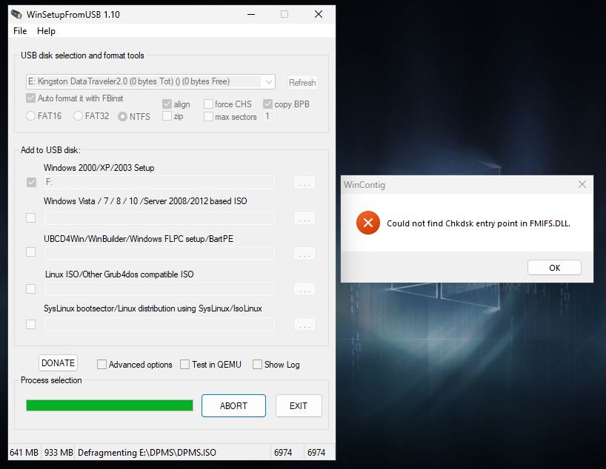Browse for Windows 2000/XP/2003 Setup source
Viewport: 606px width, 469px height.
point(304,182)
